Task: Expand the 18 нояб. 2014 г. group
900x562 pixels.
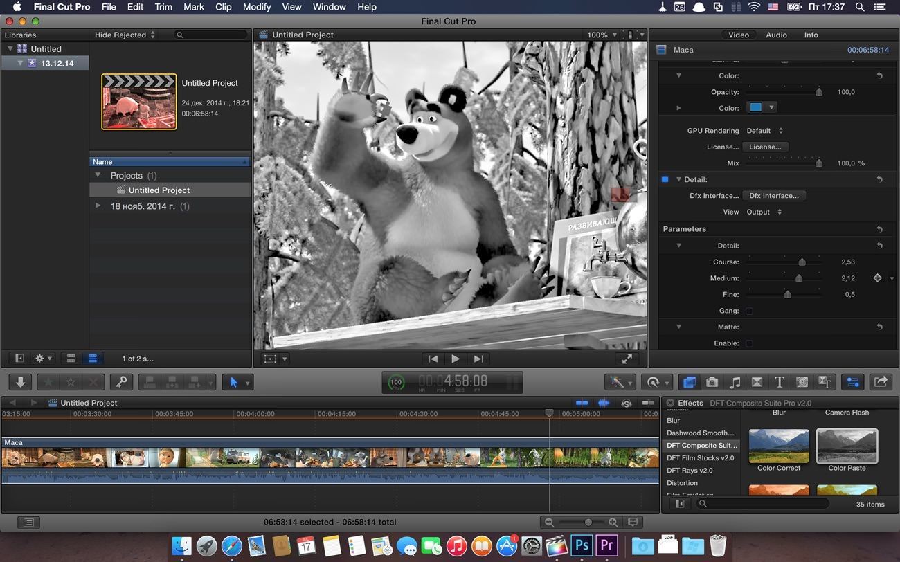Action: [x=98, y=206]
